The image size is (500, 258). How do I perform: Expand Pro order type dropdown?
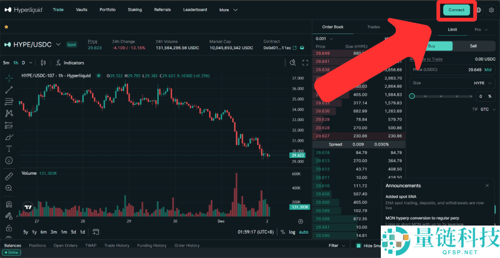pos(481,30)
